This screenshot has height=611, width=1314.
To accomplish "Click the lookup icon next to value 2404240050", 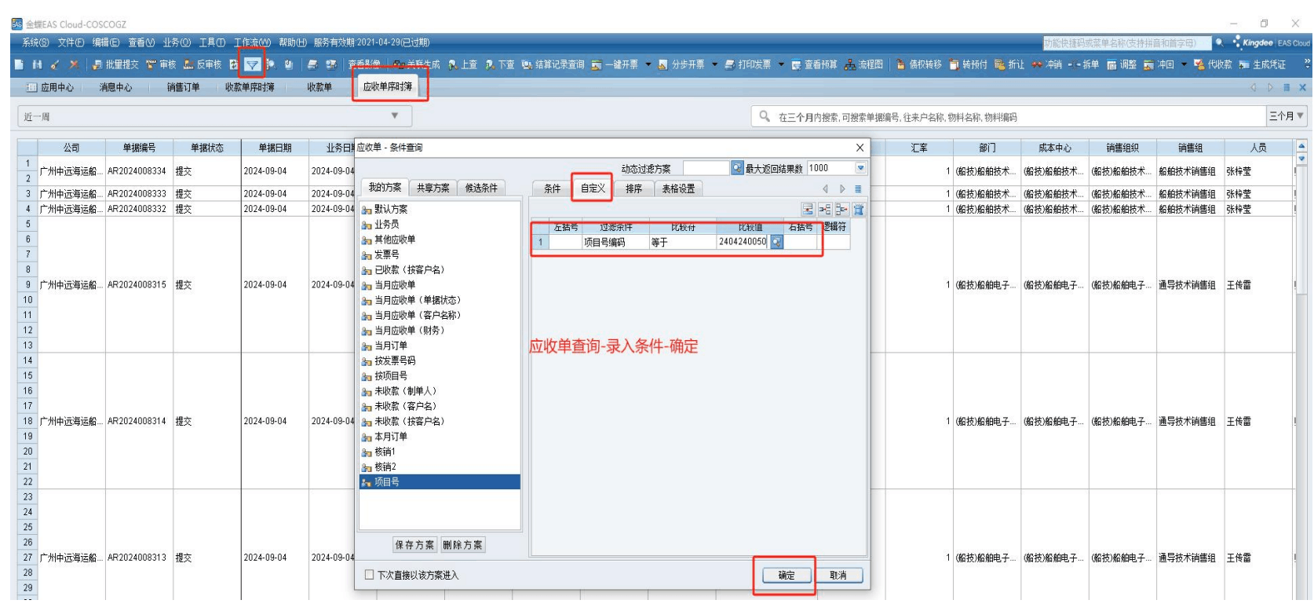I will (x=776, y=242).
